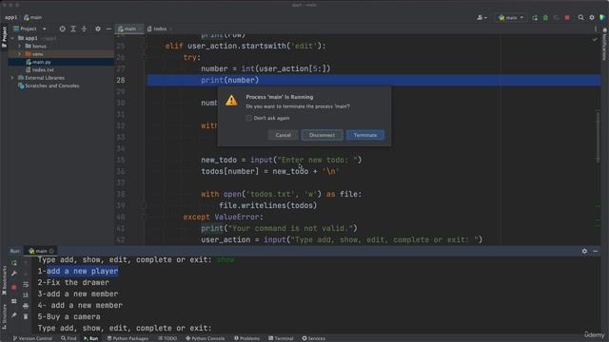Collapse the app1 project root folder
The width and height of the screenshot is (609, 342).
tap(12, 38)
